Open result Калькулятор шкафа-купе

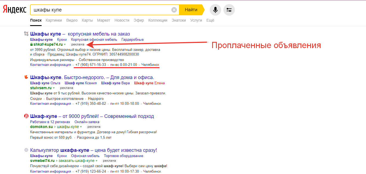pyautogui.click(x=93, y=150)
